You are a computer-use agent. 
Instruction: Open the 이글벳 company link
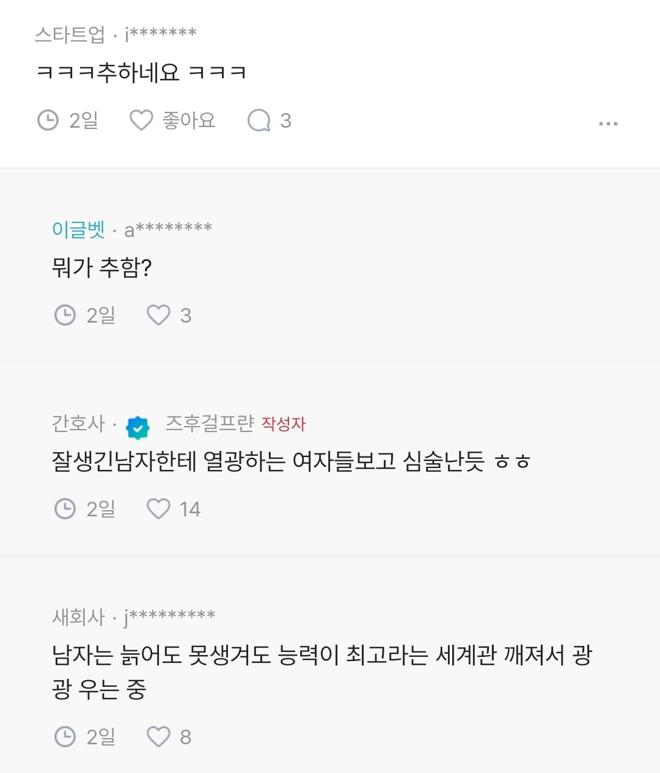tap(79, 229)
